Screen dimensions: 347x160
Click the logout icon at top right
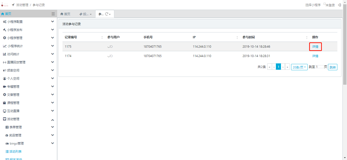(x=339, y=5)
